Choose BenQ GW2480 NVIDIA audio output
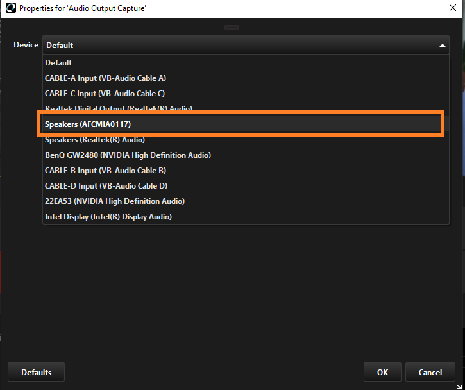Image resolution: width=465 pixels, height=390 pixels. pos(246,155)
